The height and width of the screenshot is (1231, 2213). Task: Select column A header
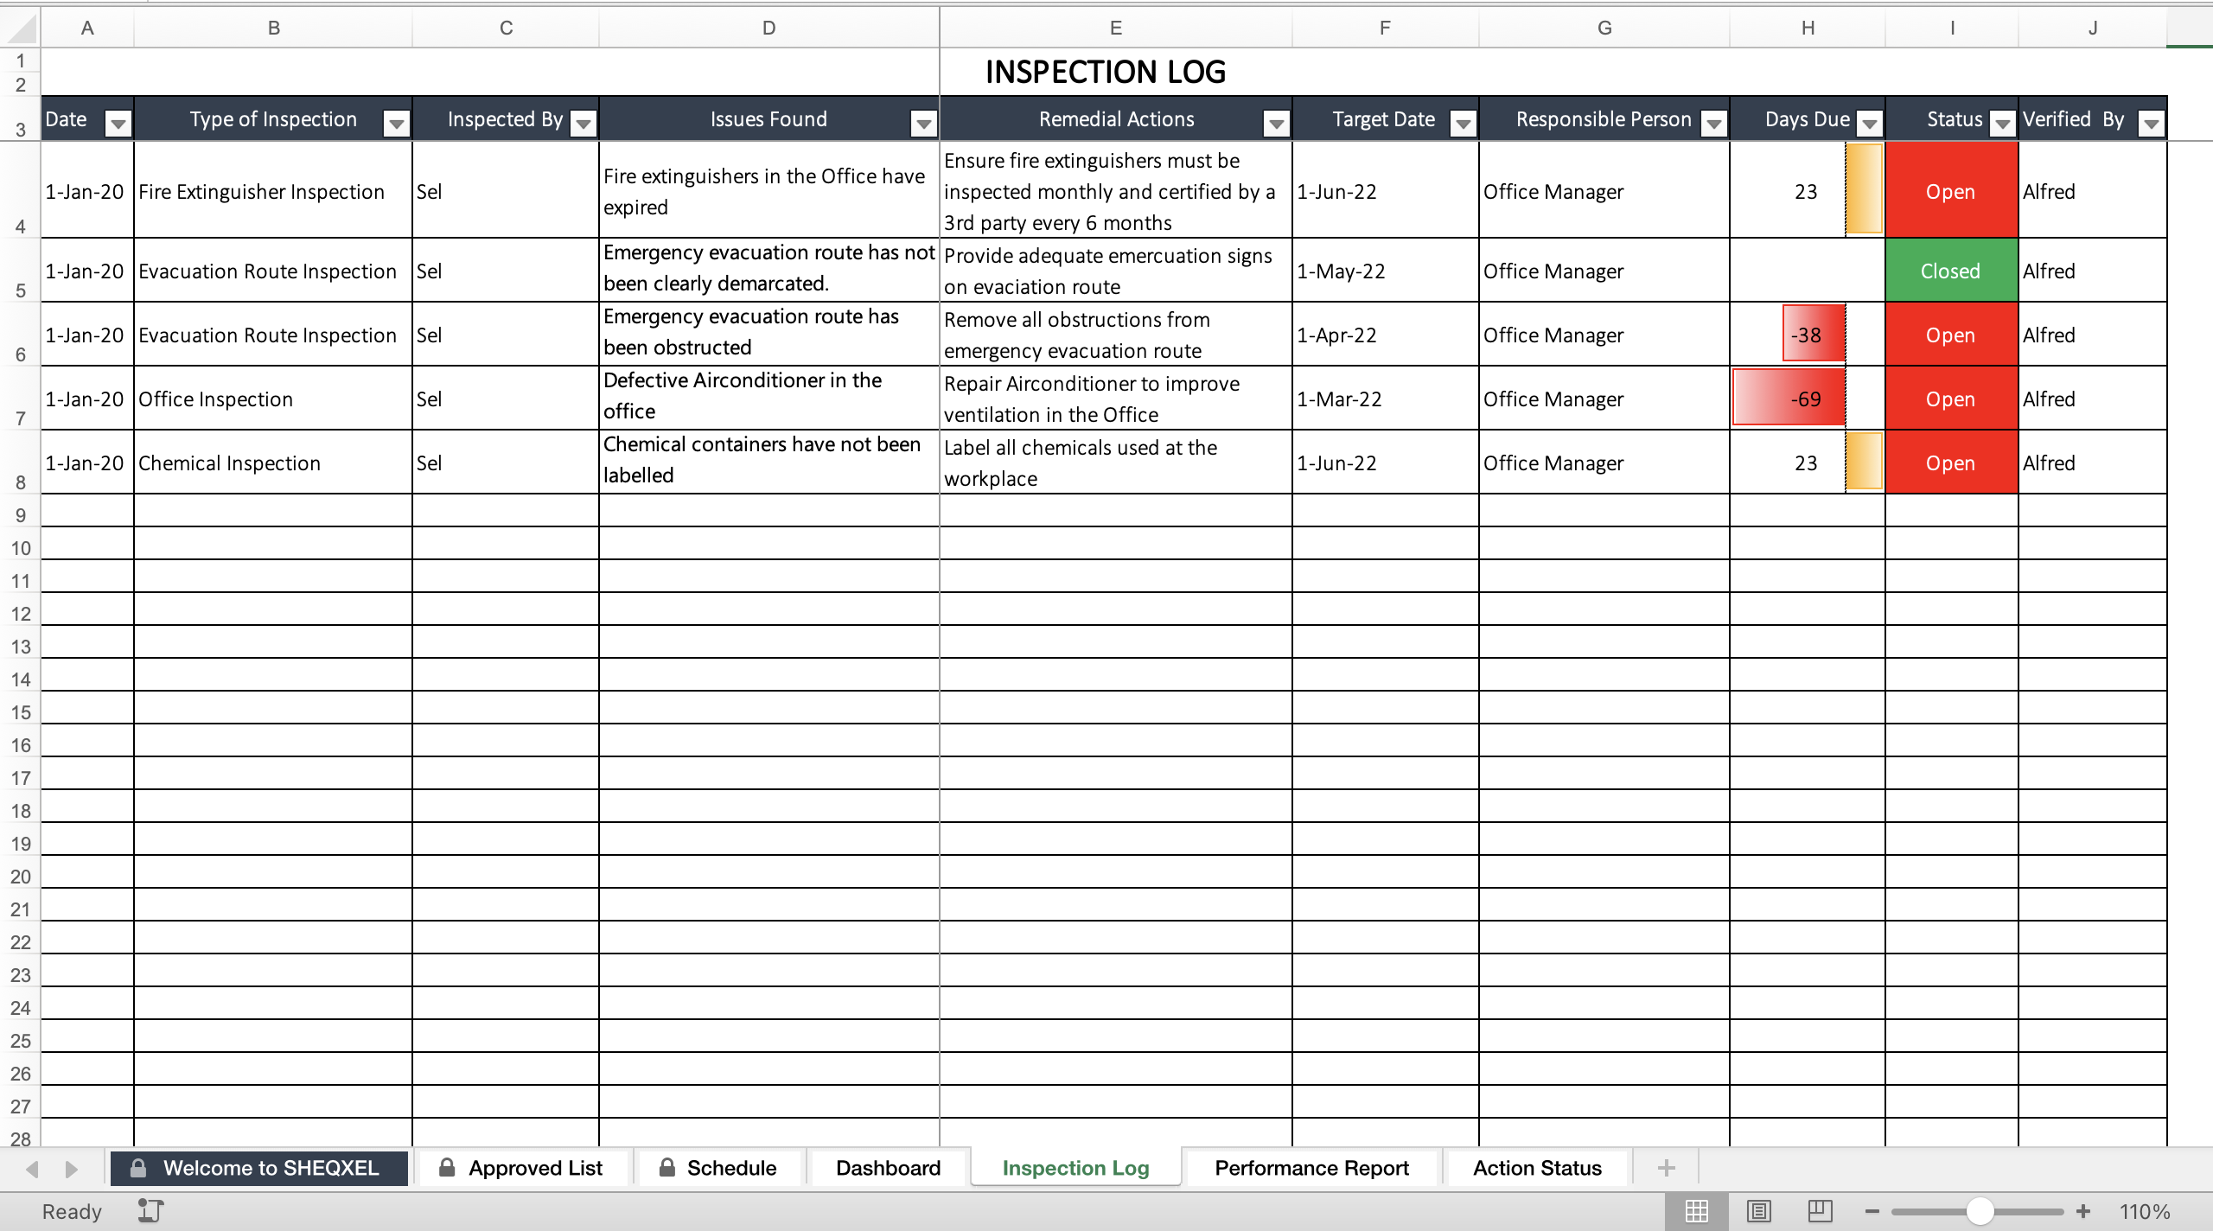[x=87, y=28]
